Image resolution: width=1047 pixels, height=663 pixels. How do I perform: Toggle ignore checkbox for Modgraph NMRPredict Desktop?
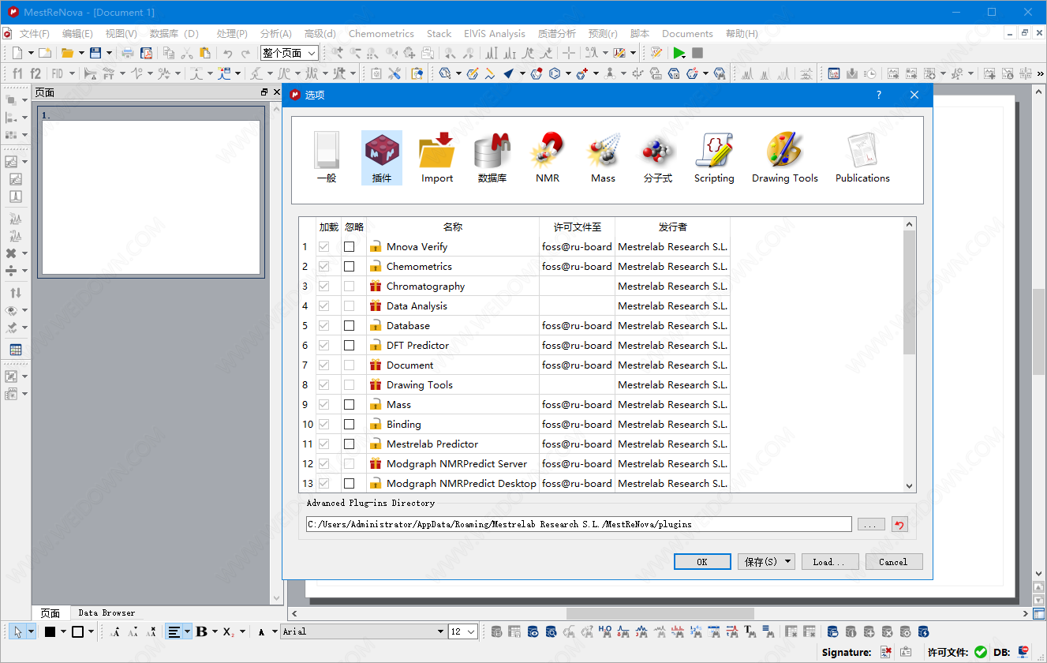(x=349, y=483)
